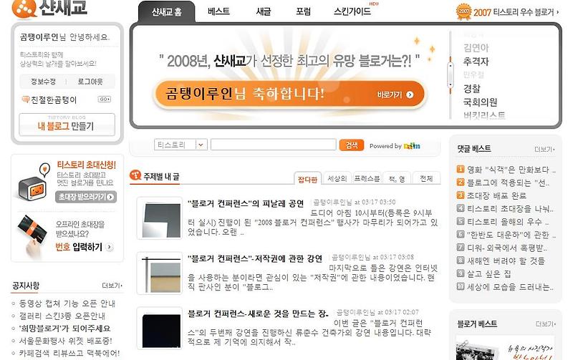Click the invitation card in hand image

(32, 235)
